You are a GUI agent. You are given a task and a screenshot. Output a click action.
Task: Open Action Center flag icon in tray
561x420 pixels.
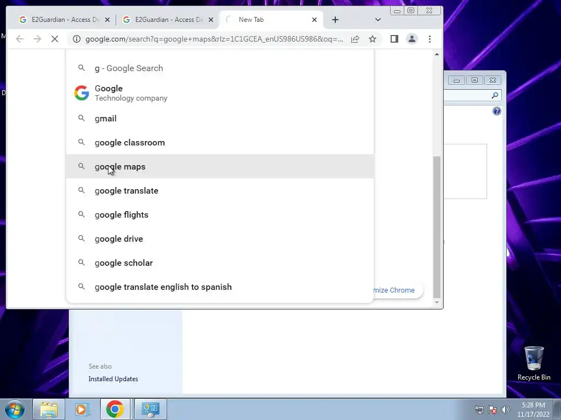[x=493, y=410]
